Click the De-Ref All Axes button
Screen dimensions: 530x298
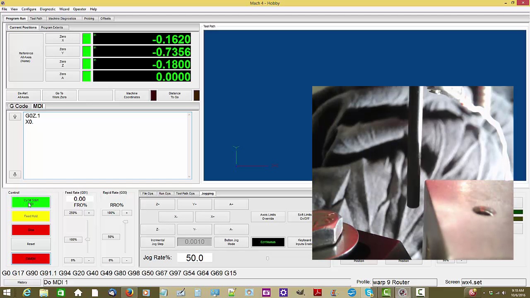(23, 95)
